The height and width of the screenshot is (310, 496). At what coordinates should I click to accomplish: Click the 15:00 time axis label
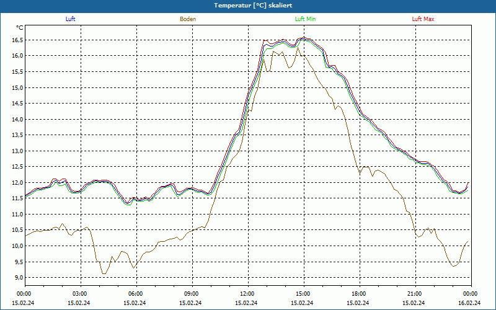click(x=304, y=294)
